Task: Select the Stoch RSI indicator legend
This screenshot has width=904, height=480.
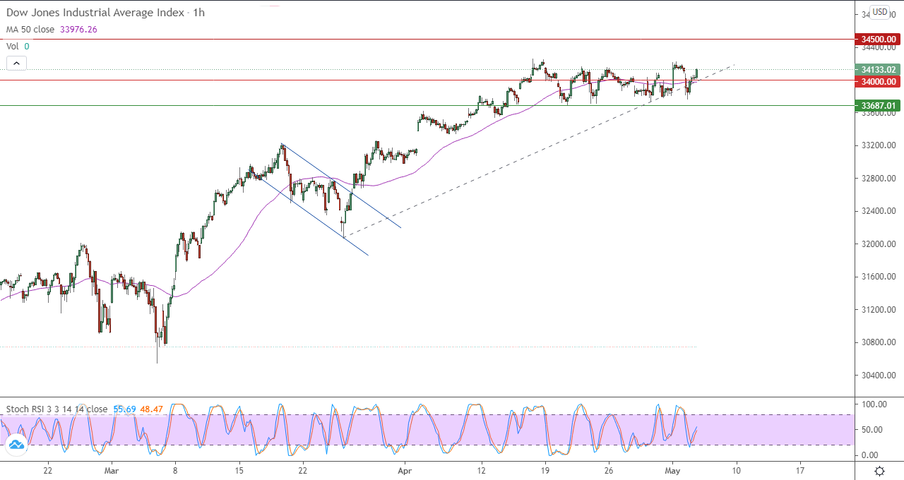Action: (x=56, y=409)
